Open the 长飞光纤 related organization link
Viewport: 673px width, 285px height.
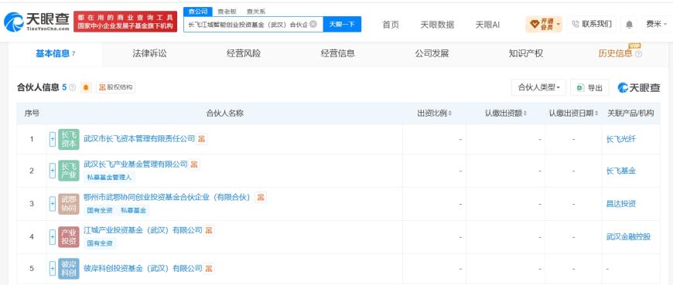click(x=620, y=139)
